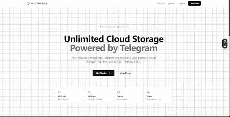Click the shield icon on the Secure card
The height and width of the screenshot is (117, 230).
tap(118, 92)
